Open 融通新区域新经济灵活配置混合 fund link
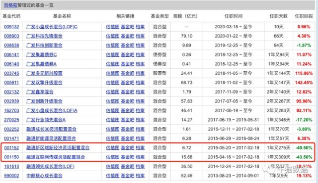This screenshot has height=183, width=318. coord(58,148)
